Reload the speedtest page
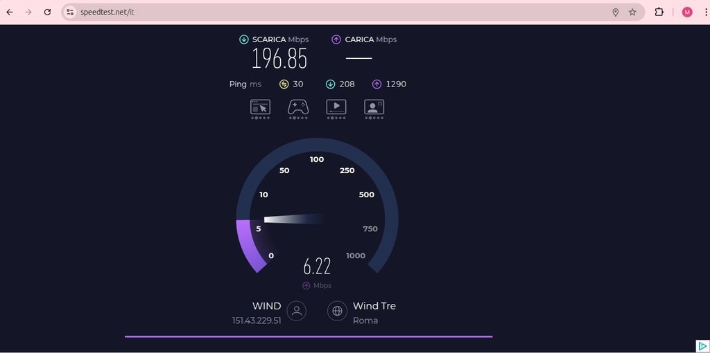This screenshot has height=353, width=710. [x=48, y=12]
